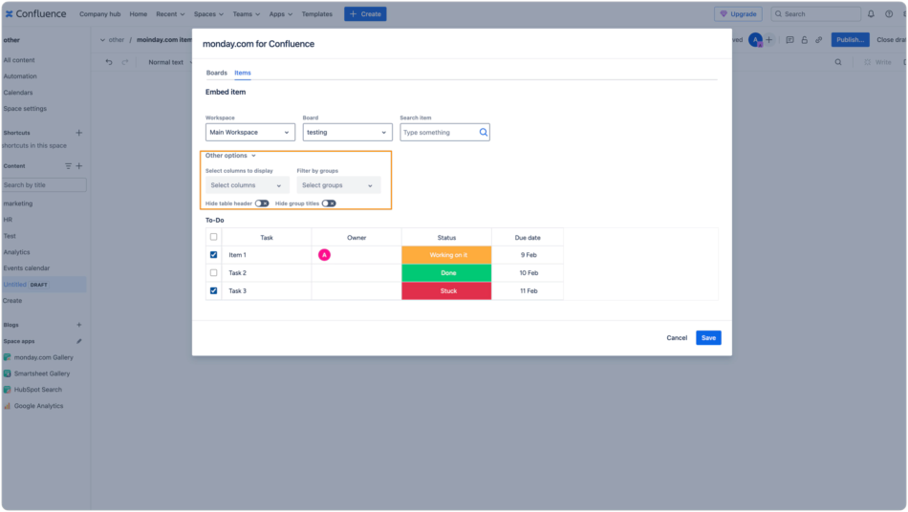Open Smartsheet Gallery space app

tap(37, 373)
